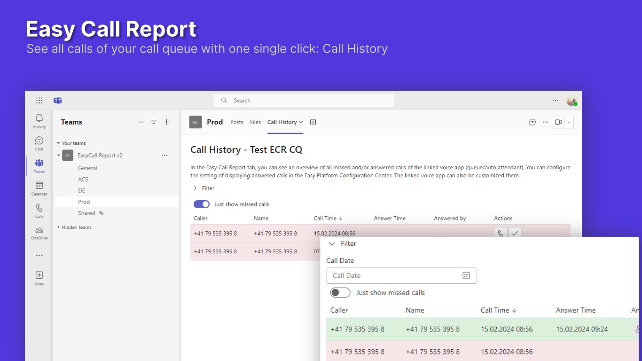Click Call Time 15.02.2024 08:56 in green row

(x=507, y=329)
